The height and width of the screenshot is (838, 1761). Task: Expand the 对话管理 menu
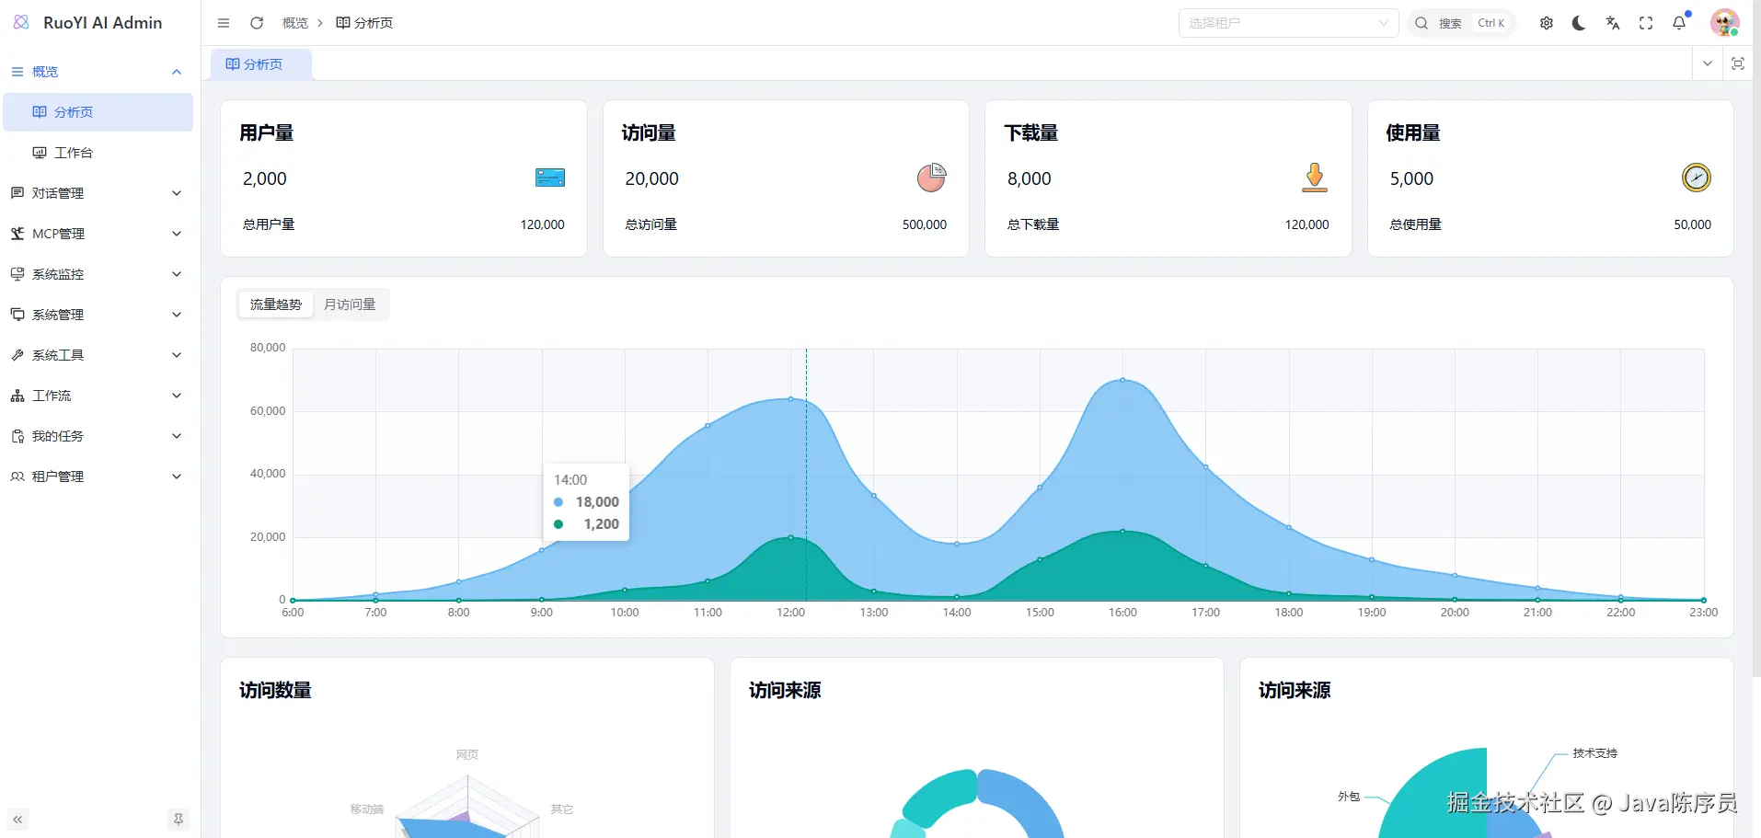pos(98,193)
